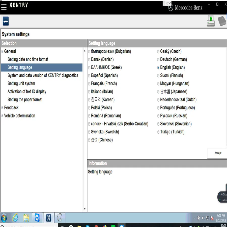Open the volume speaker tray icon

(203, 218)
